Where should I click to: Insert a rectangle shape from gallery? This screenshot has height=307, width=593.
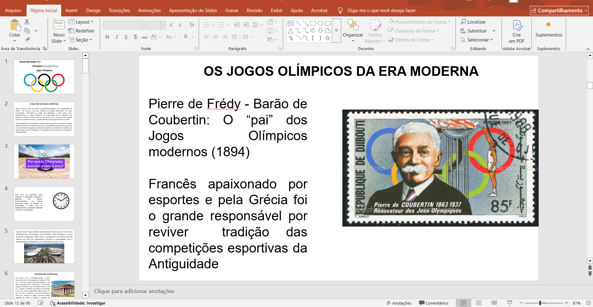tap(313, 23)
